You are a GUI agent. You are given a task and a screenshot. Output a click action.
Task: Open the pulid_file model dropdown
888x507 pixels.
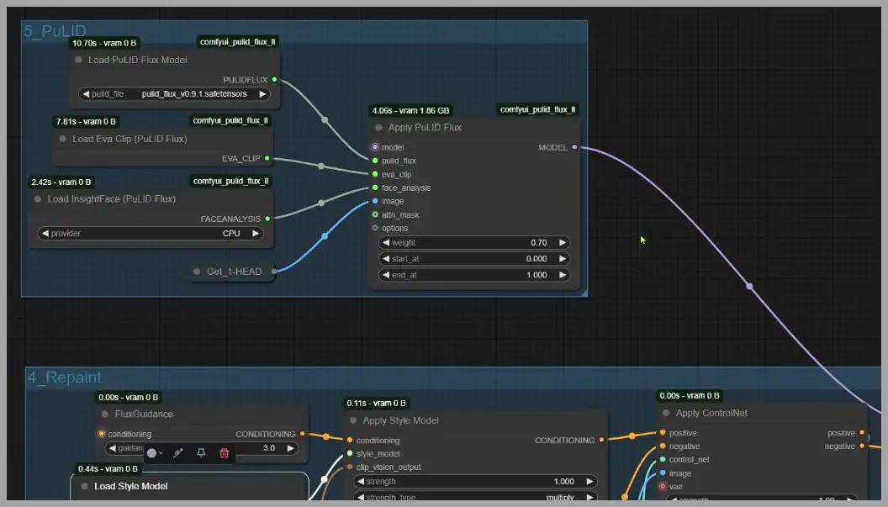[x=174, y=94]
